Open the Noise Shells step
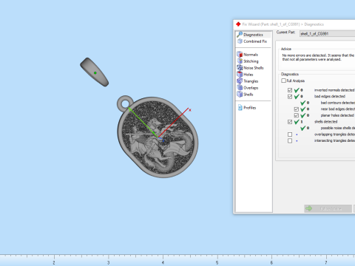Viewport: 355px width, 266px height. click(x=250, y=68)
